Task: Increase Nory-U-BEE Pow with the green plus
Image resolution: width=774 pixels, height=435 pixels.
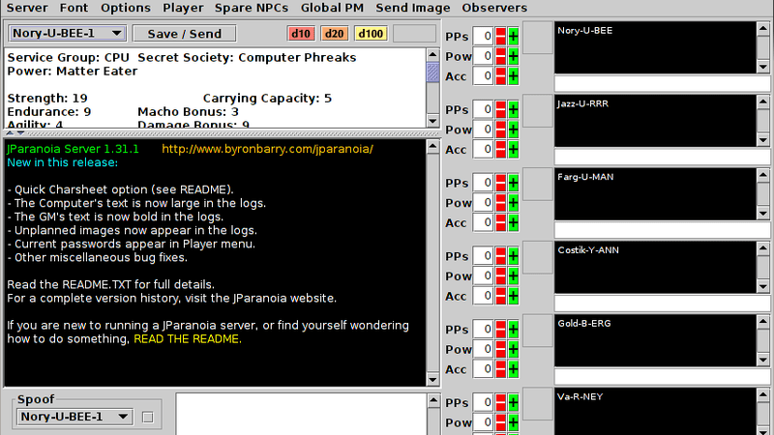Action: (x=514, y=56)
